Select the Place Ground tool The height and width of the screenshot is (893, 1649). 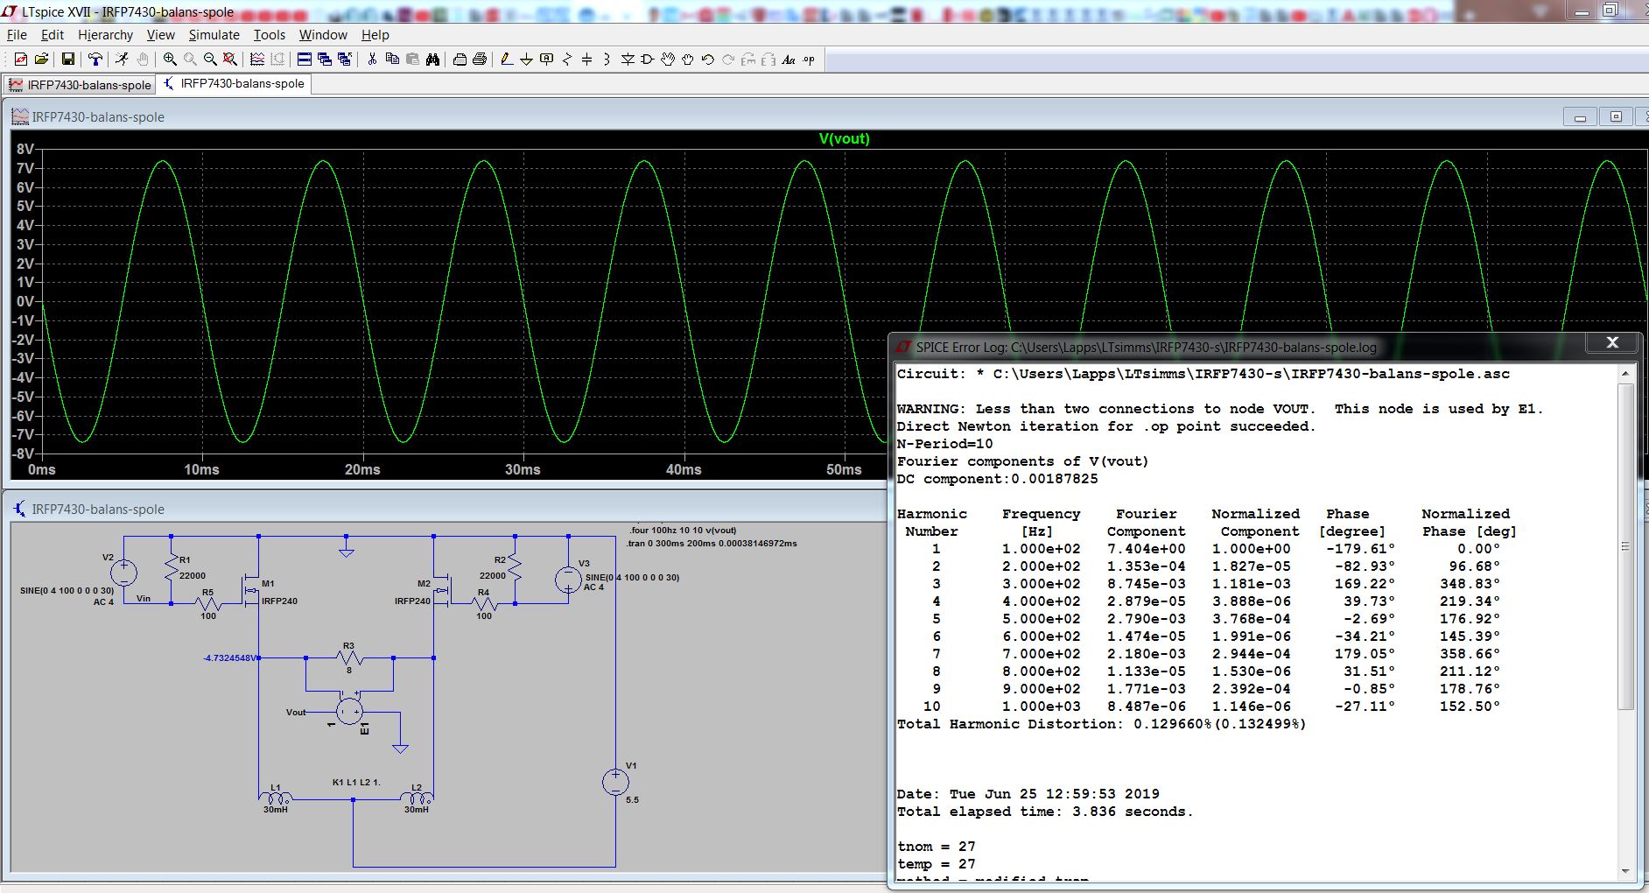[x=526, y=59]
